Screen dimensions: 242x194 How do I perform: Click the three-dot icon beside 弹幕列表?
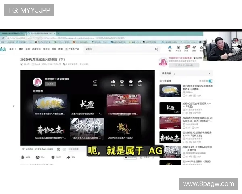pyautogui.click(x=174, y=74)
